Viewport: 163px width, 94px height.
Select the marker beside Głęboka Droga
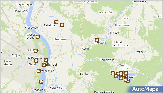click(x=38, y=37)
